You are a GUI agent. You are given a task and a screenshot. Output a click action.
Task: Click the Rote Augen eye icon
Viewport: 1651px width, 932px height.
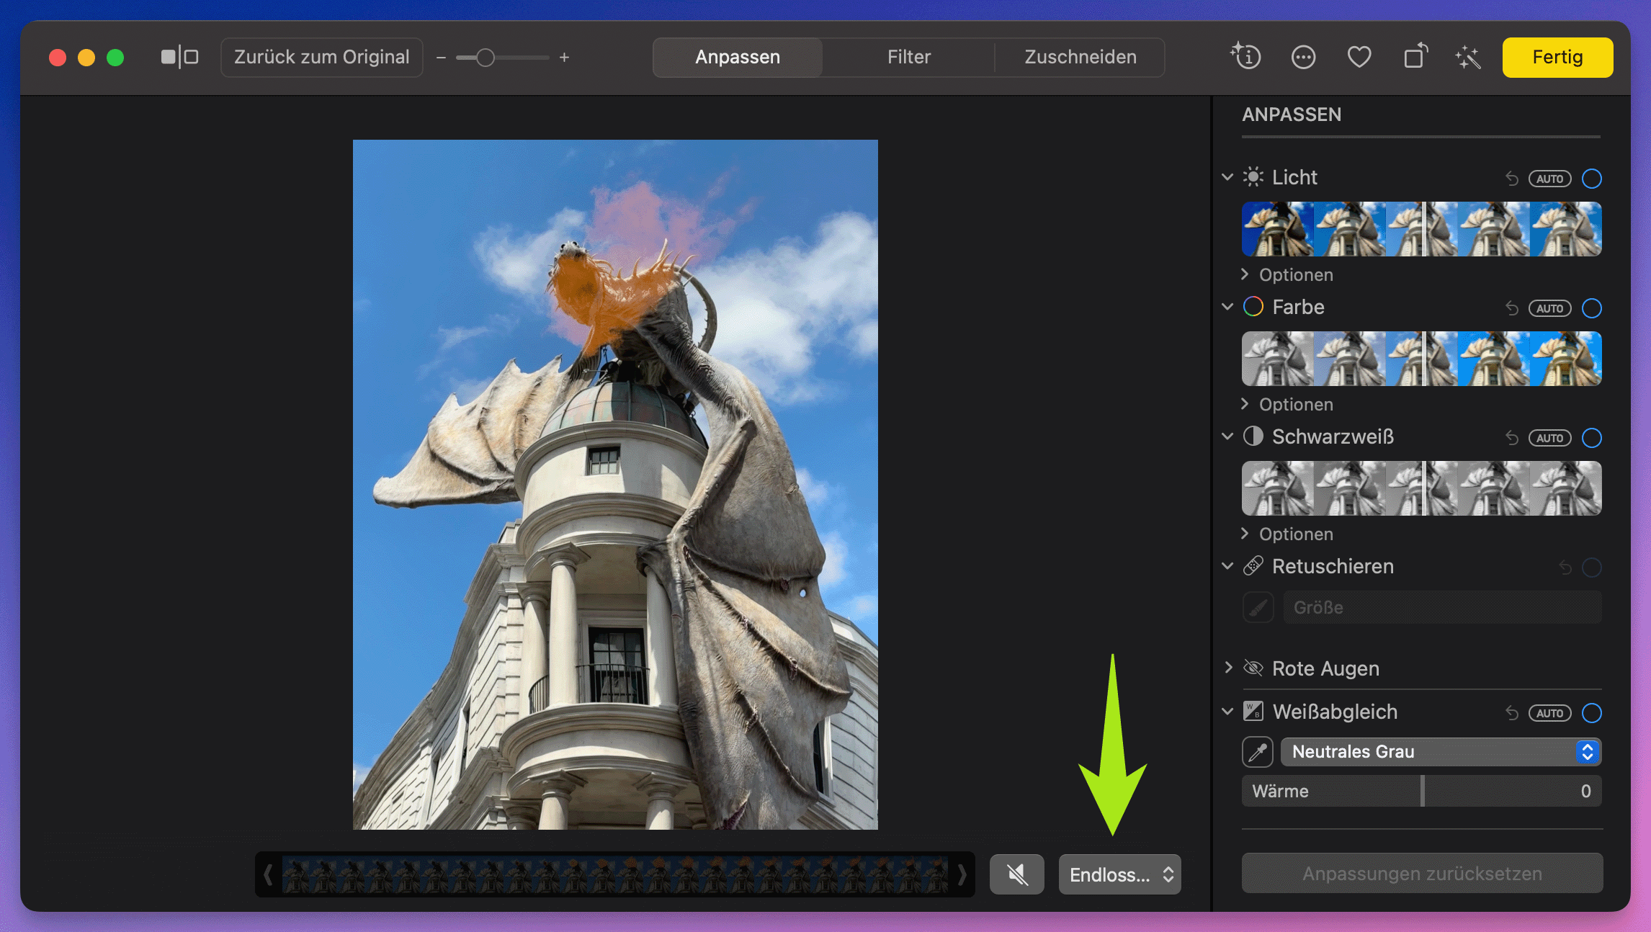pos(1253,668)
